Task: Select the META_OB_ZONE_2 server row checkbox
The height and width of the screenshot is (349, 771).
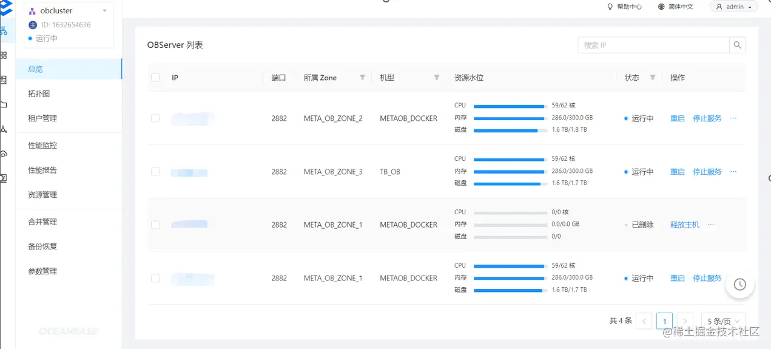Action: pos(155,118)
